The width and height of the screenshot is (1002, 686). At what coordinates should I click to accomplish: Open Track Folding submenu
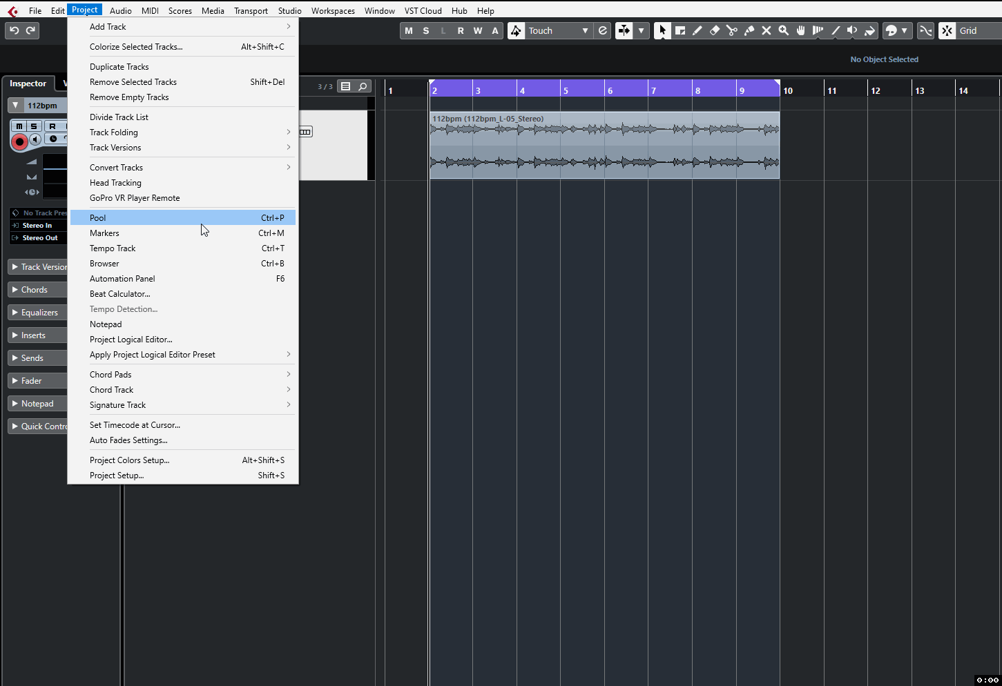coord(183,133)
